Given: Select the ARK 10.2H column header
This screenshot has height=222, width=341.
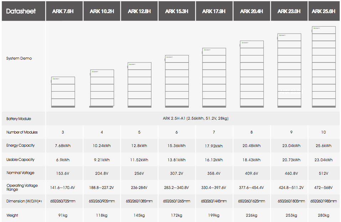Looking at the screenshot, I should click(102, 11).
